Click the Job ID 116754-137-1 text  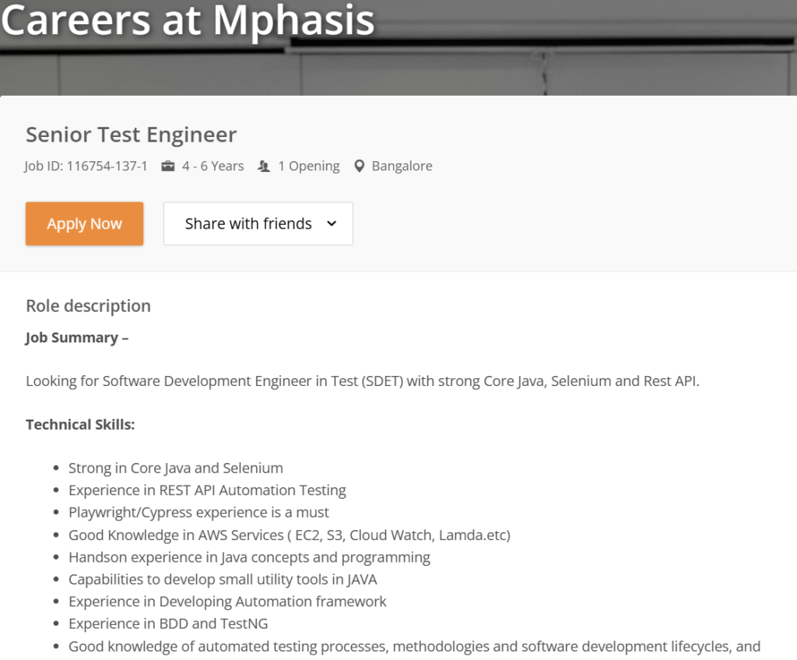point(86,167)
